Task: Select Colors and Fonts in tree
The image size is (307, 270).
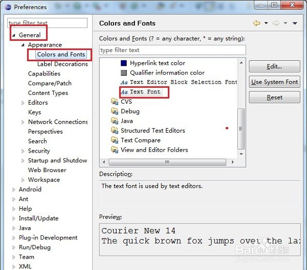Action: point(61,55)
